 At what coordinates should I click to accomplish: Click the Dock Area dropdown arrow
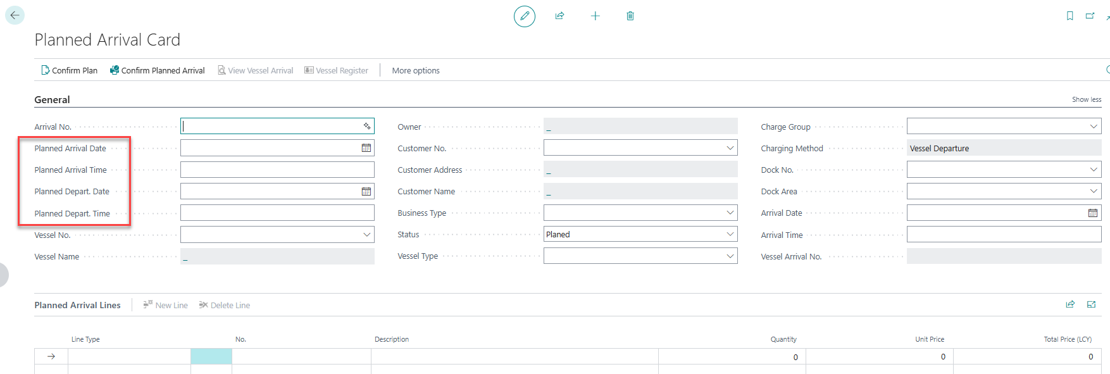click(x=1093, y=191)
